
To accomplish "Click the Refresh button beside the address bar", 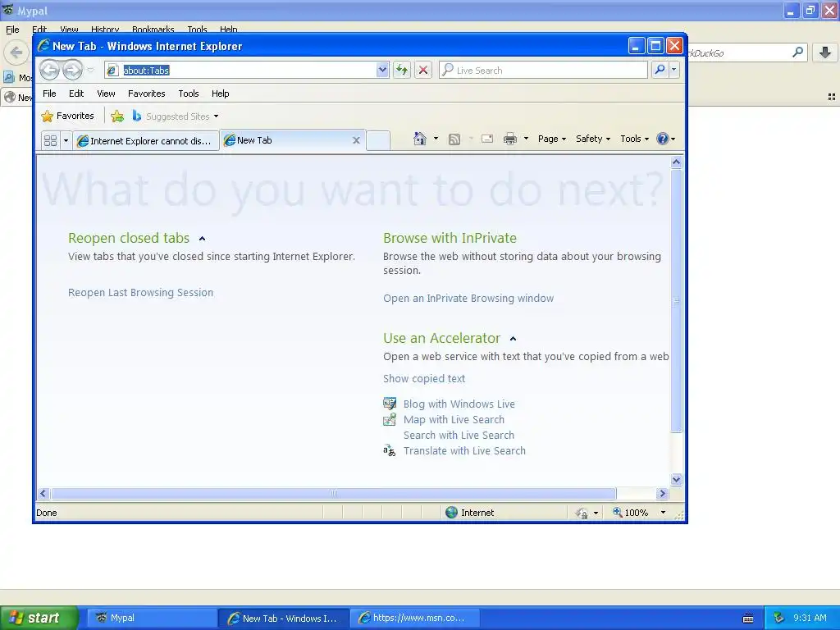I will [x=402, y=70].
